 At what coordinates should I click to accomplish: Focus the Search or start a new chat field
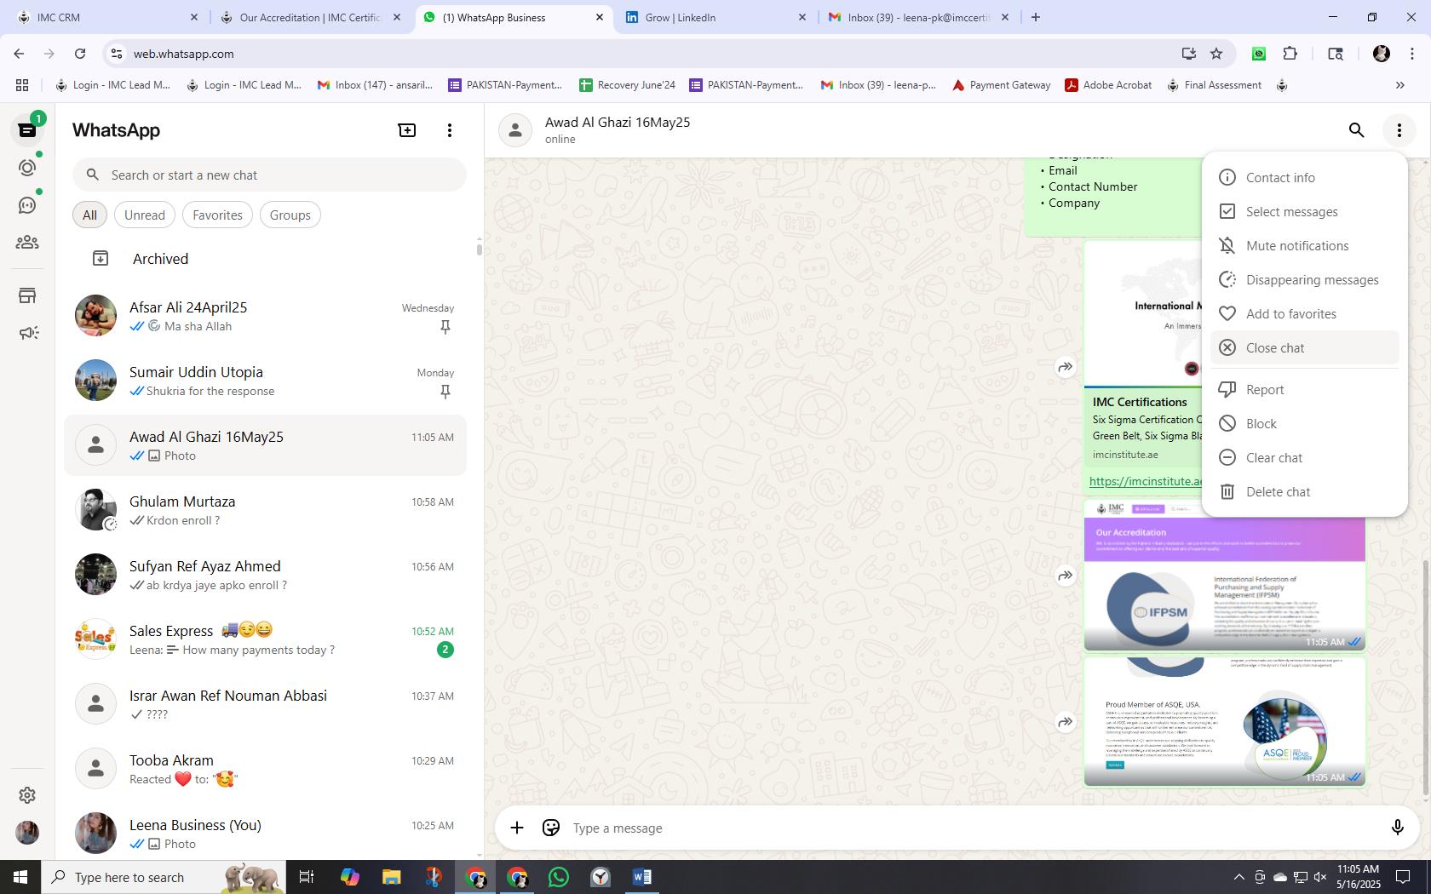[x=269, y=175]
